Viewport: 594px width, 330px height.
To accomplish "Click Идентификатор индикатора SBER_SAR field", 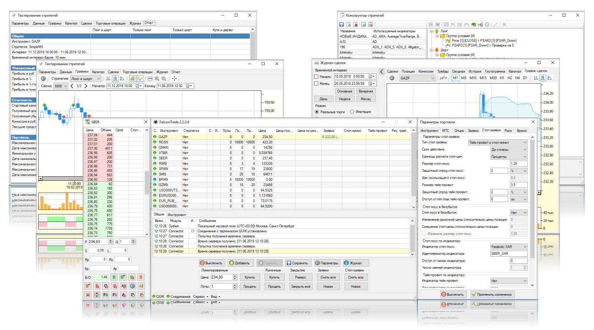I will 509,254.
